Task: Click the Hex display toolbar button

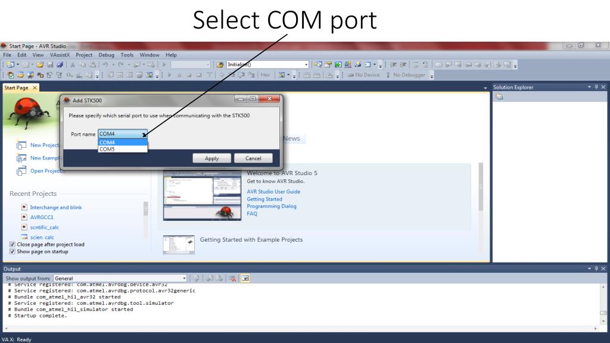Action: [x=265, y=75]
